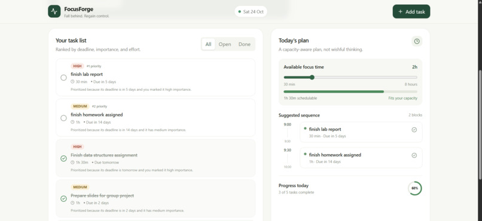Click '1h 30m schedulable' text
Screen dimensions: 482x221
click(300, 98)
